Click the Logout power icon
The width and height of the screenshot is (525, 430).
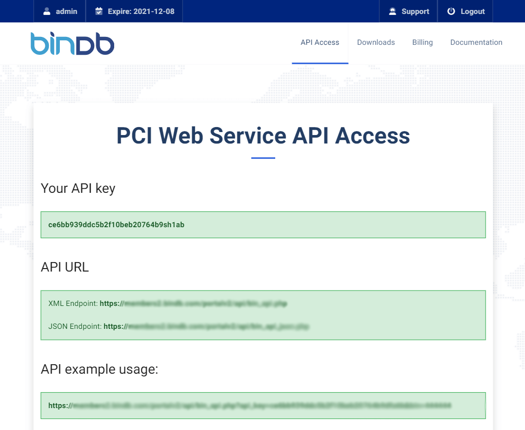pos(451,11)
